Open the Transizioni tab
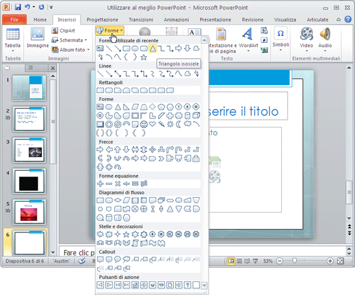 click(141, 20)
